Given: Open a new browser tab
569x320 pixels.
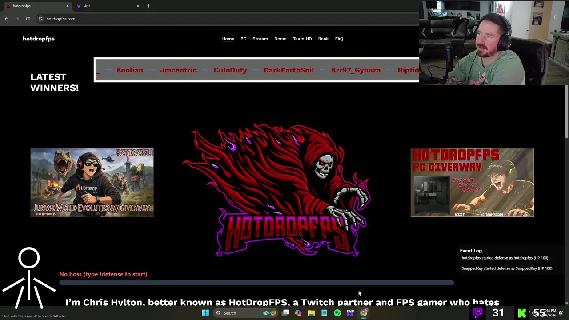Looking at the screenshot, I should (x=148, y=6).
